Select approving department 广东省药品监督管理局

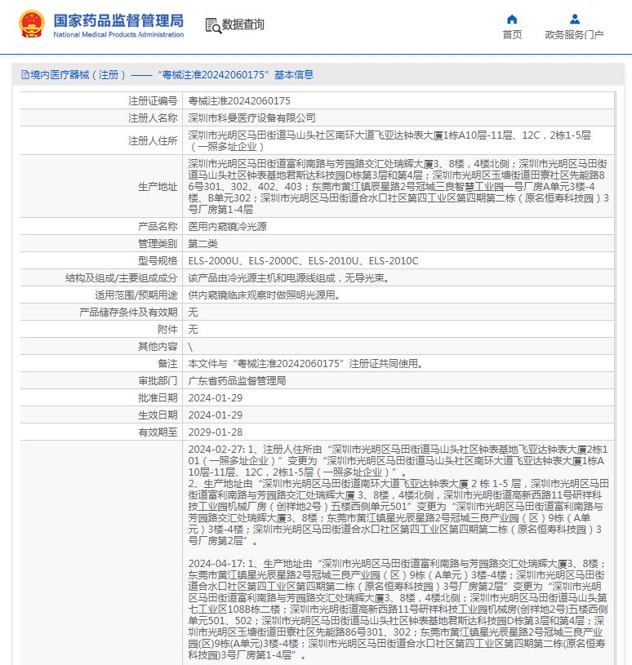[x=238, y=381]
